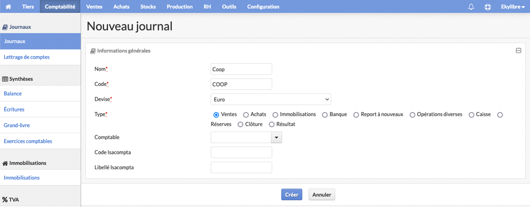Open Écritures in the sidebar
This screenshot has height=207, width=530.
click(x=40, y=109)
